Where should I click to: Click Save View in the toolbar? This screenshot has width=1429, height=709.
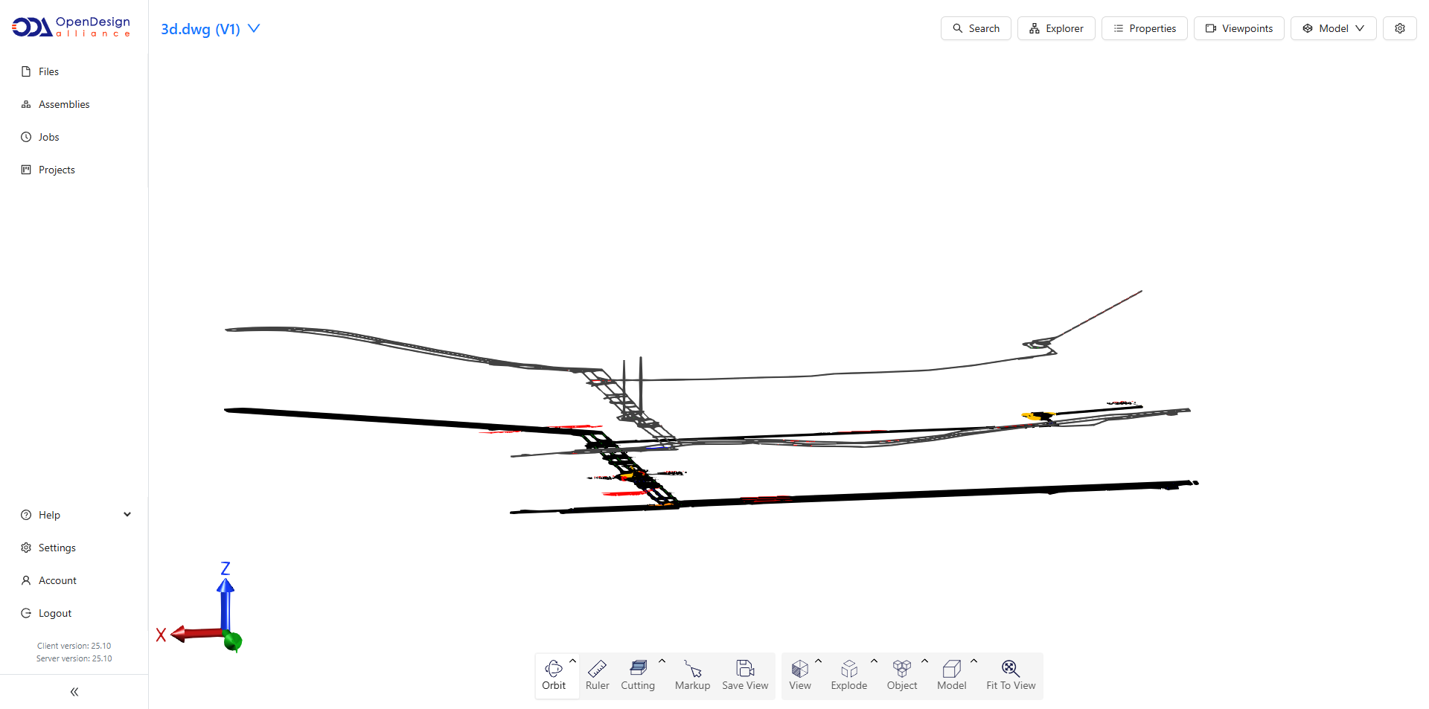(x=745, y=676)
